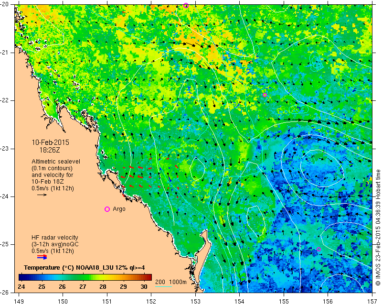
Task: Click the '10-Feb 18Z' text
Action: [x=47, y=182]
